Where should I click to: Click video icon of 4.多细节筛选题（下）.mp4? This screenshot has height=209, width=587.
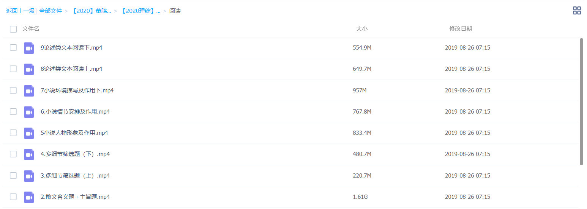29,154
